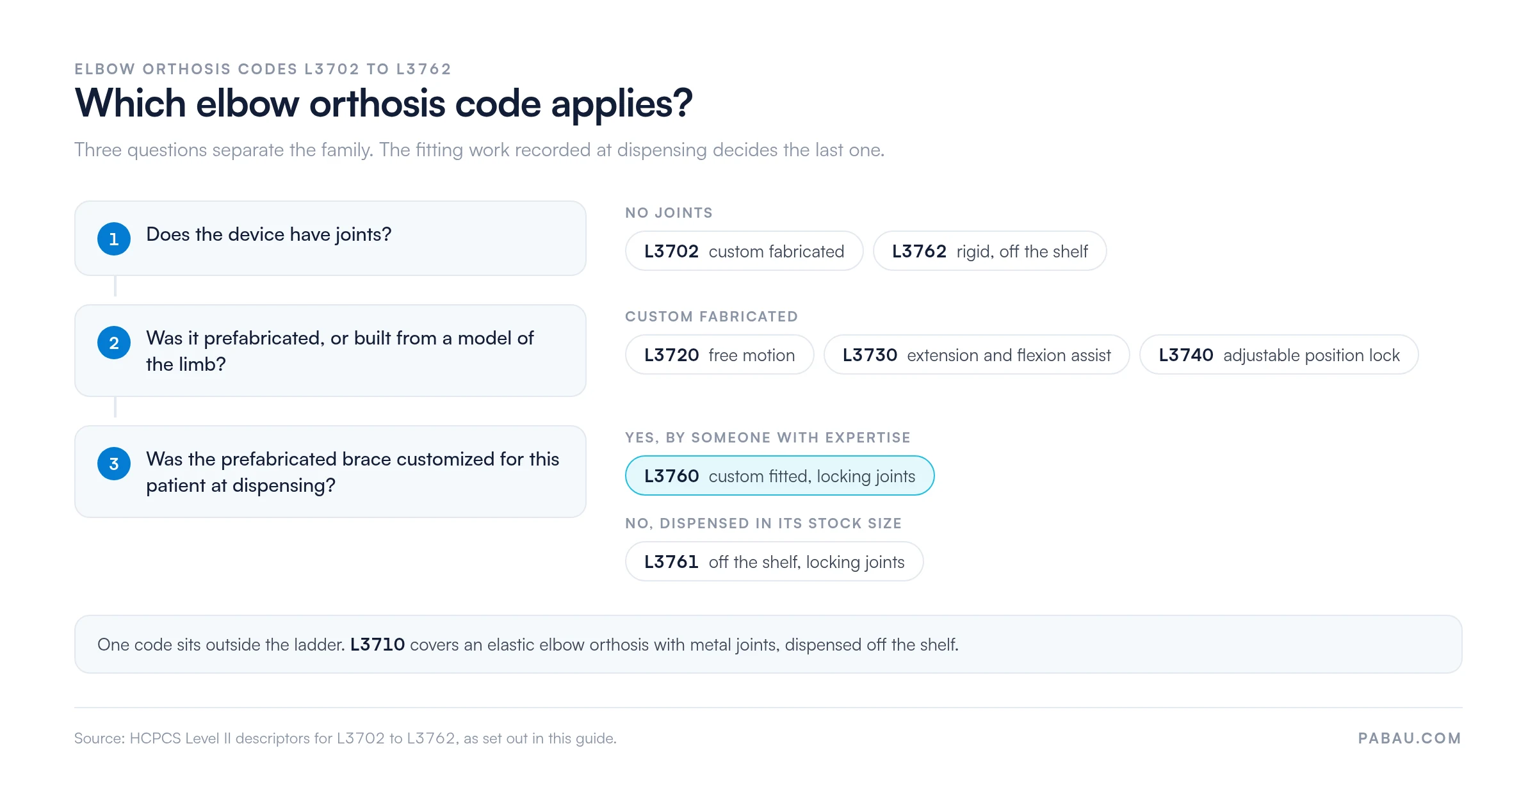This screenshot has height=803, width=1537.
Task: Select L3761 off the shelf, locking joints
Action: click(x=774, y=562)
